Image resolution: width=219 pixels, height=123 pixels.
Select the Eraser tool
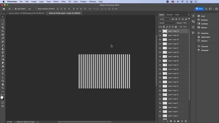[x=3, y=56]
